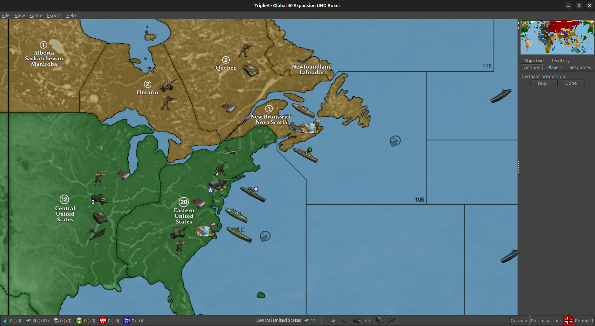The image size is (595, 326).
Task: Expand the panel using the right chevron
Action: 518,28
